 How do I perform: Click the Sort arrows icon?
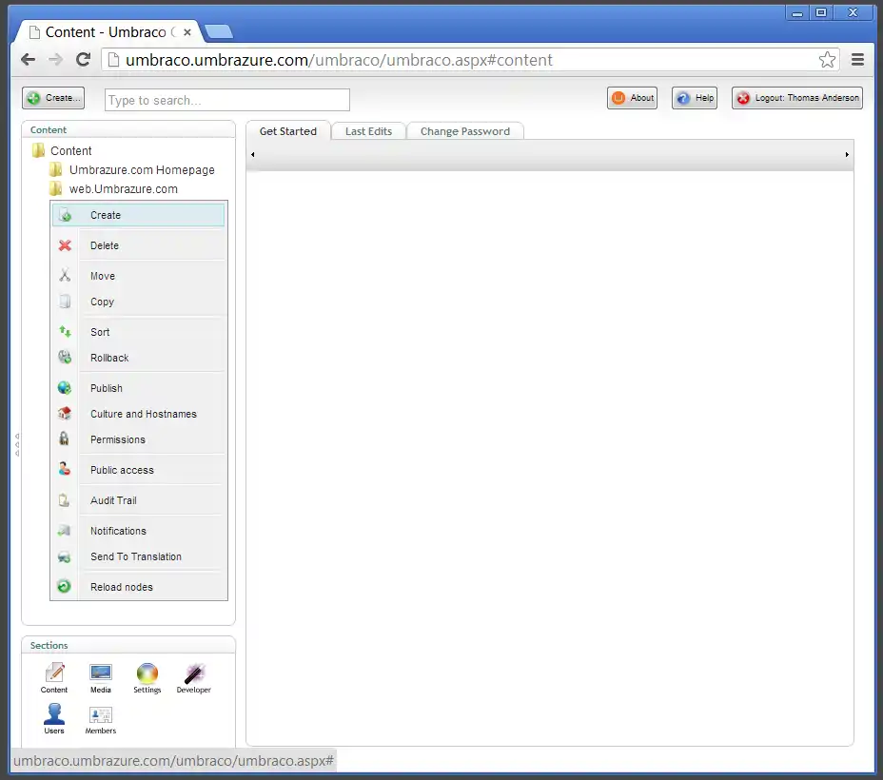click(65, 332)
